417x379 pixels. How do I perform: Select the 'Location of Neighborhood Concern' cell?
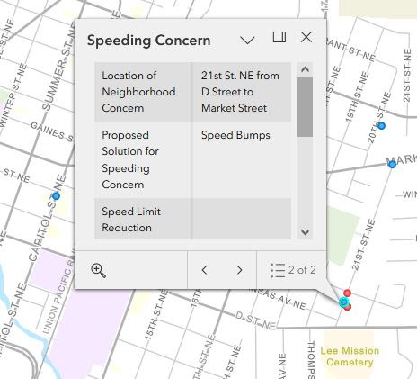[x=143, y=92]
